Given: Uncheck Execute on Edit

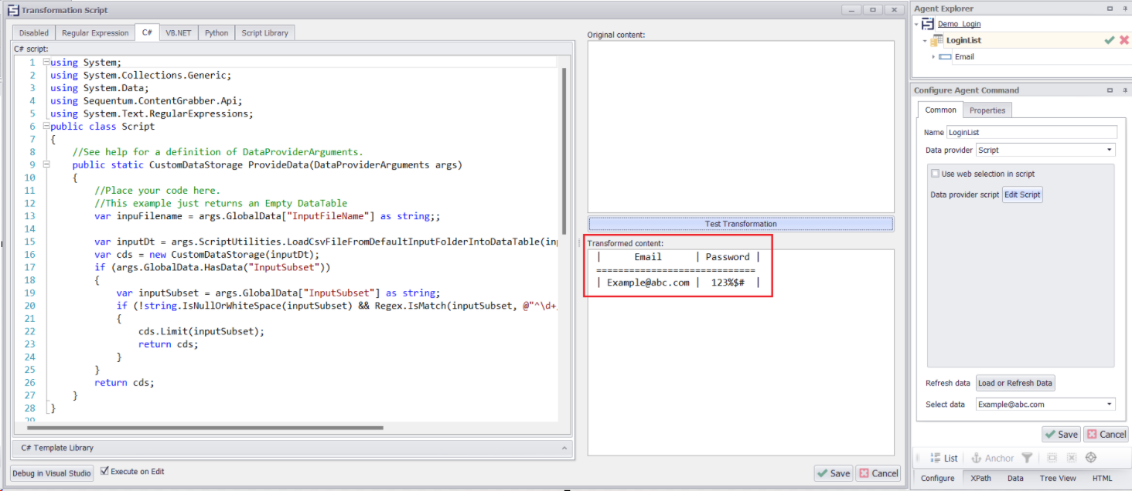Looking at the screenshot, I should [x=104, y=471].
